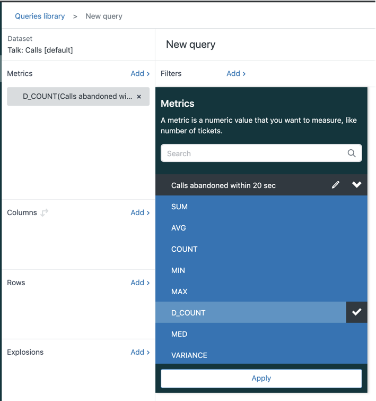Open the Queries library breadcrumb link
Screen dimensions: 376x401
pyautogui.click(x=40, y=16)
